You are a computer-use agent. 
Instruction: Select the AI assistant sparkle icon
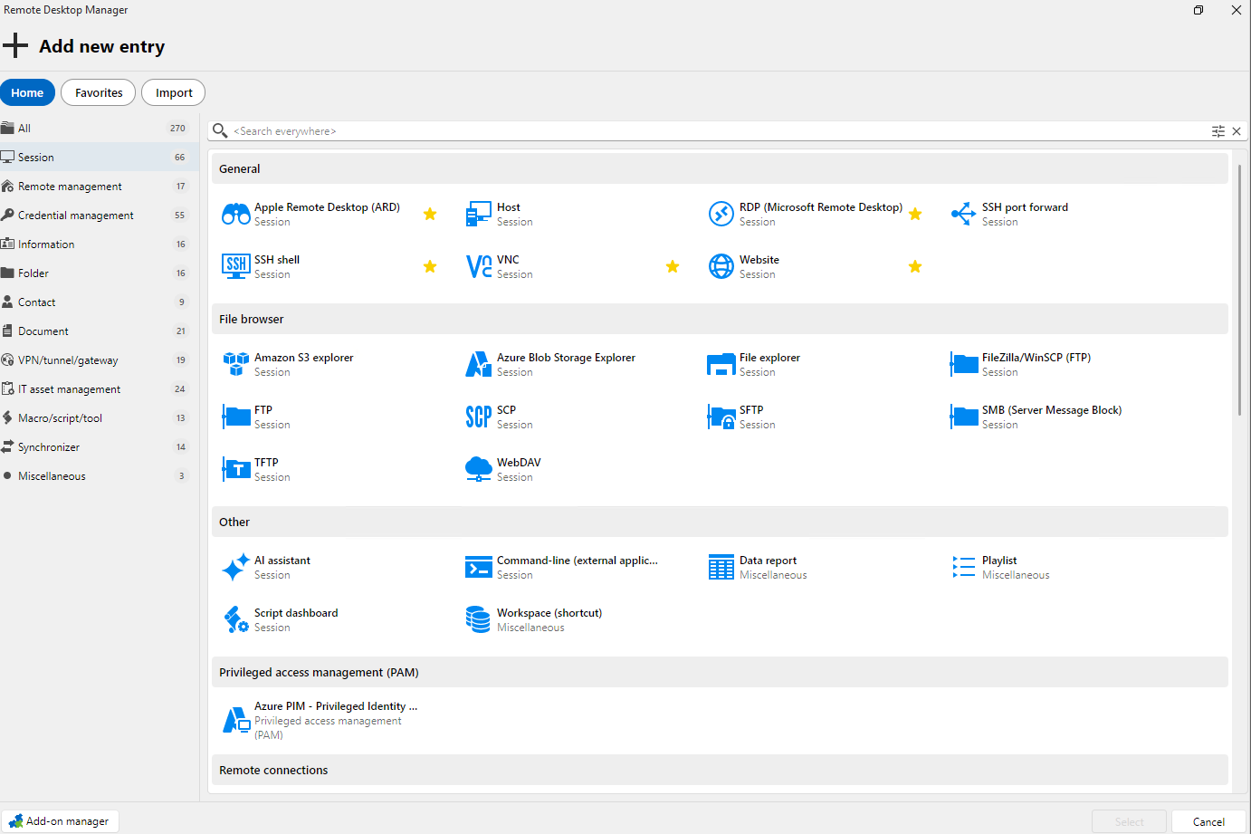(236, 568)
